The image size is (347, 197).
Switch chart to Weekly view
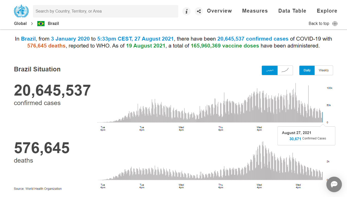(x=324, y=70)
